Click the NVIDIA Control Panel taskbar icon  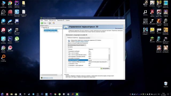coord(77,94)
